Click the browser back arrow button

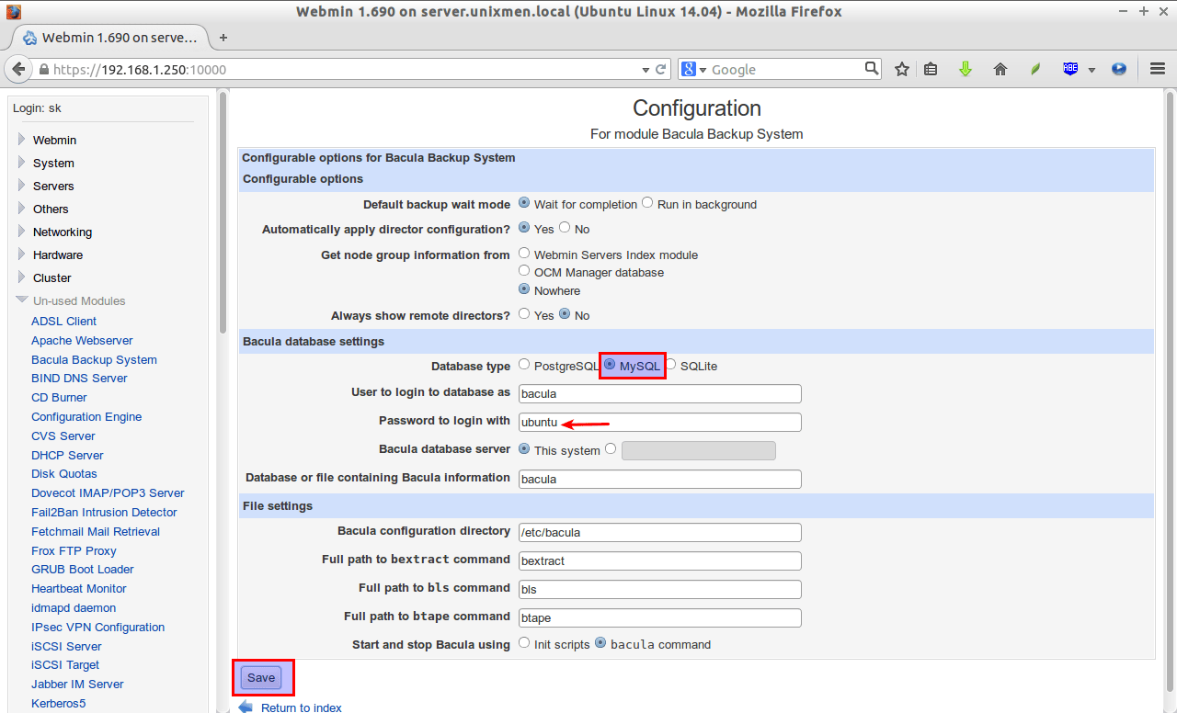coord(18,69)
